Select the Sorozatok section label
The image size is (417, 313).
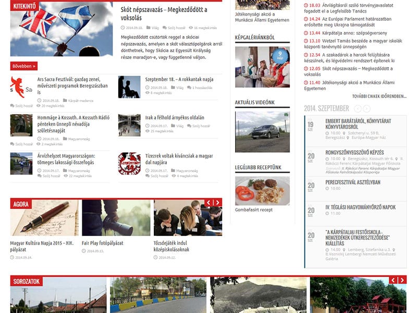[26, 282]
